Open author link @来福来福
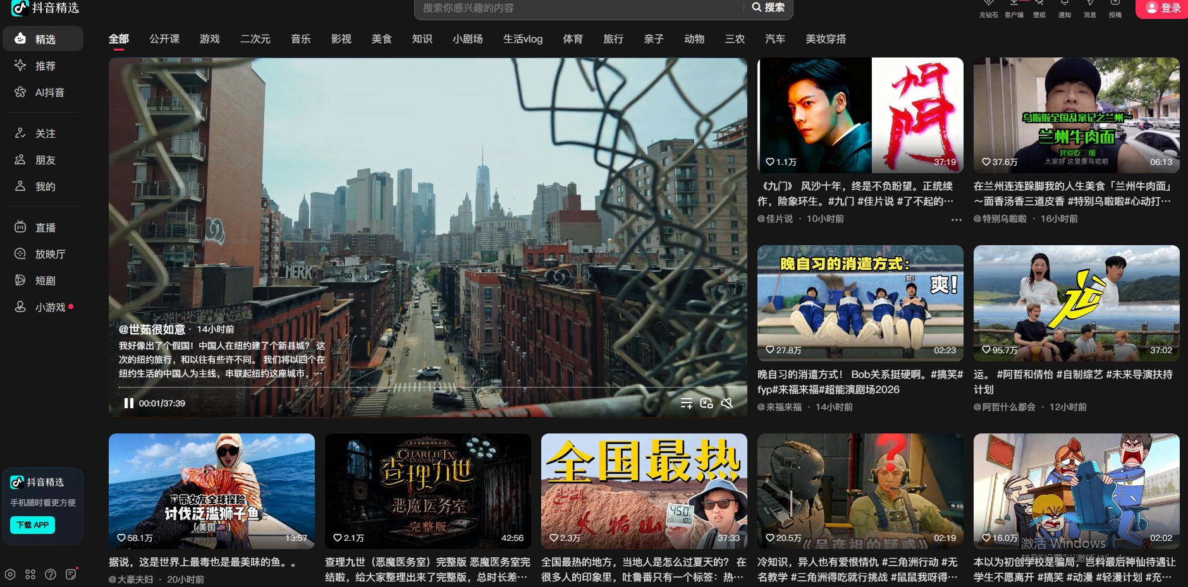Screen dimensions: 1188x587 (780, 407)
